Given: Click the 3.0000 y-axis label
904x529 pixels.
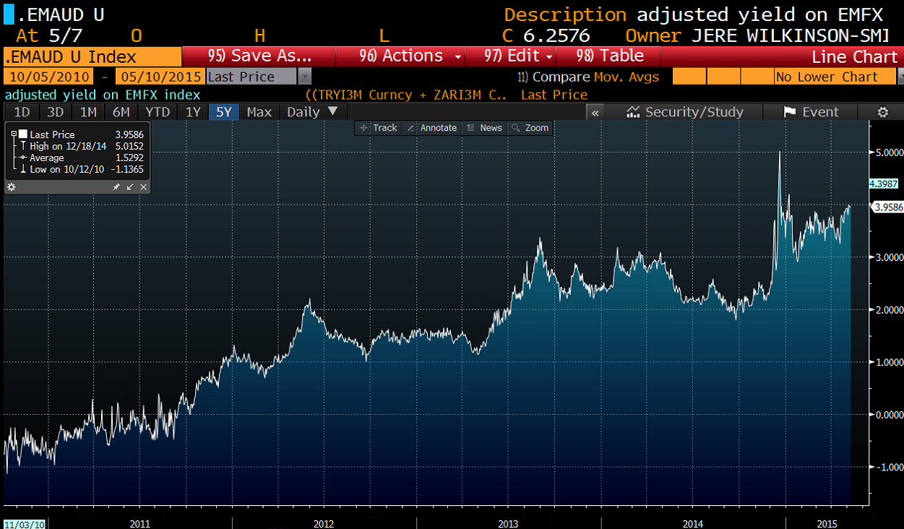Looking at the screenshot, I should click(888, 257).
